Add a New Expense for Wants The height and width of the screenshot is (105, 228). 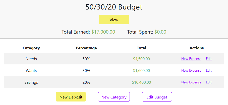pos(191,70)
